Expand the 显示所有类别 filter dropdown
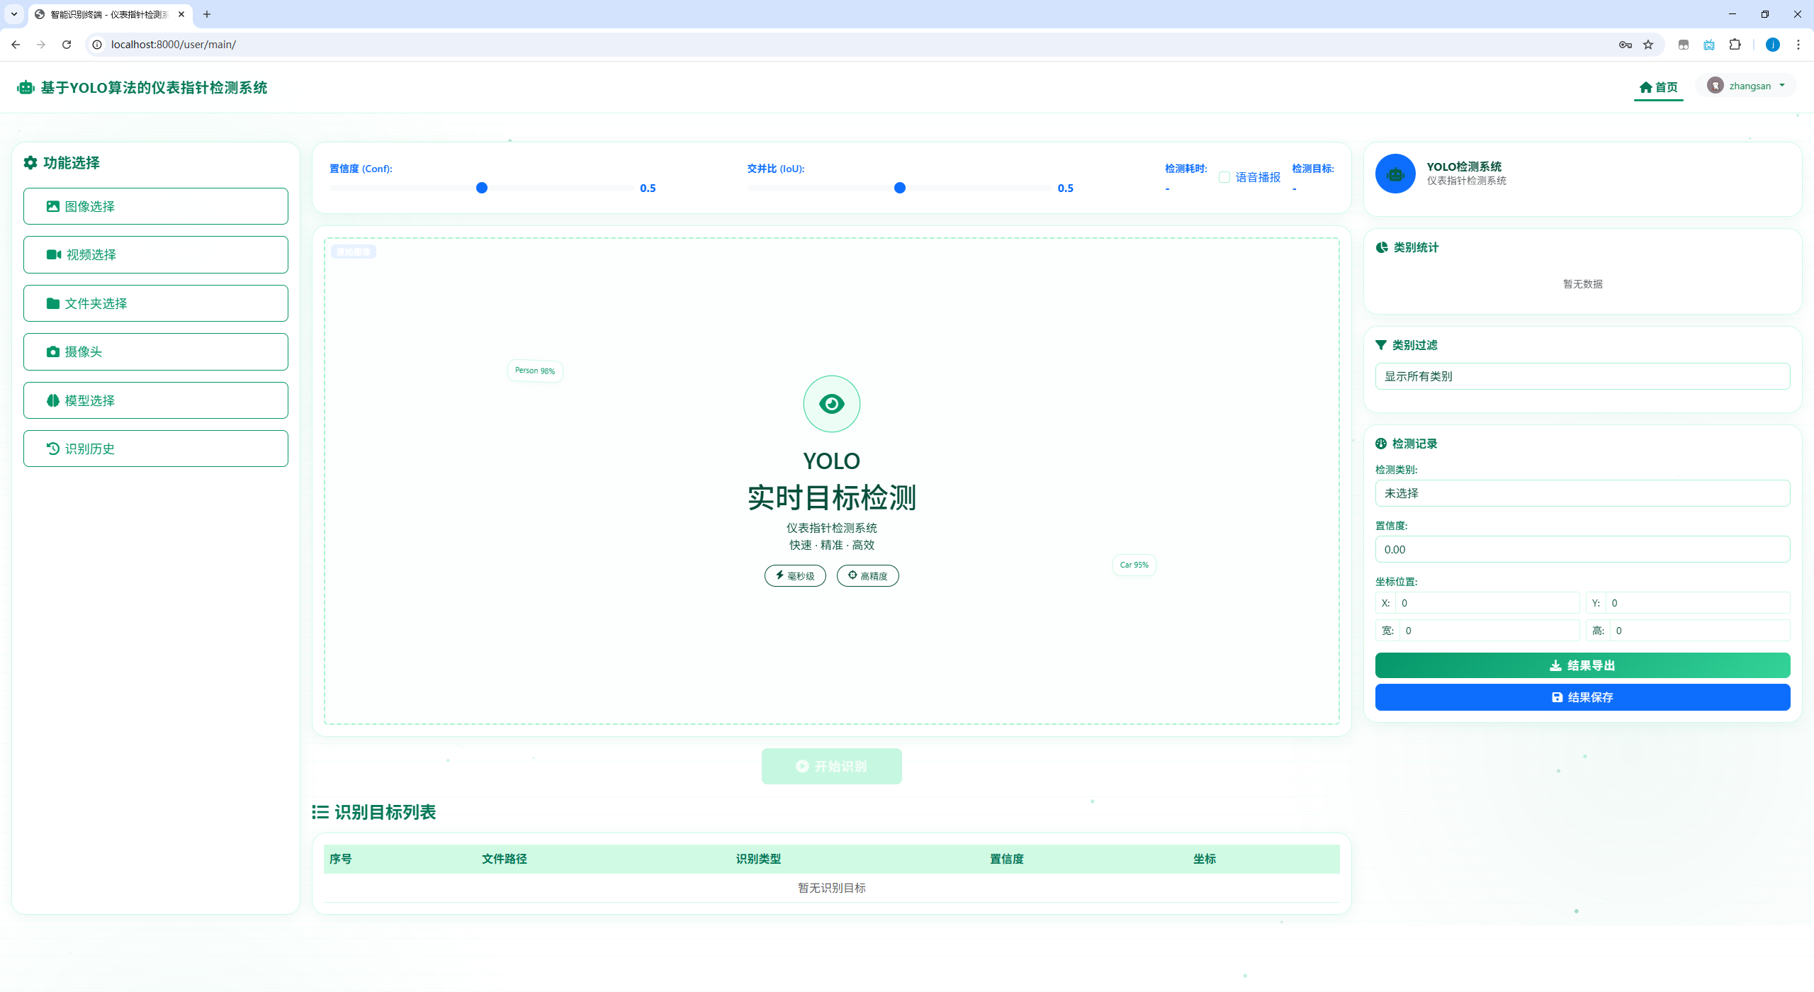Viewport: 1814px width, 992px height. tap(1582, 376)
